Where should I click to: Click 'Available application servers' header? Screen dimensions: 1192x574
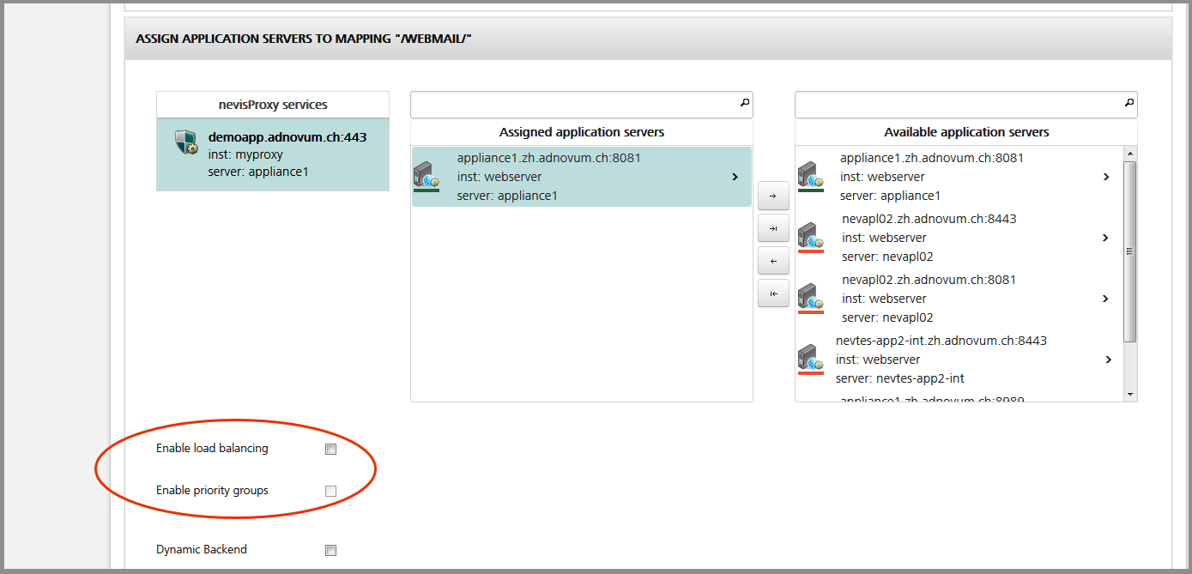(966, 132)
